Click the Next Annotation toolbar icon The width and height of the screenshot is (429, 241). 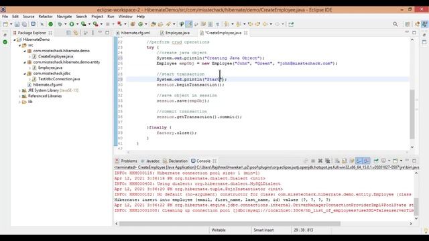click(x=227, y=24)
